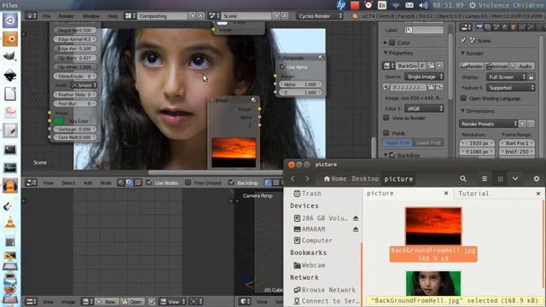The image size is (546, 307).
Task: Open Blender File menu
Action: pyautogui.click(x=46, y=16)
